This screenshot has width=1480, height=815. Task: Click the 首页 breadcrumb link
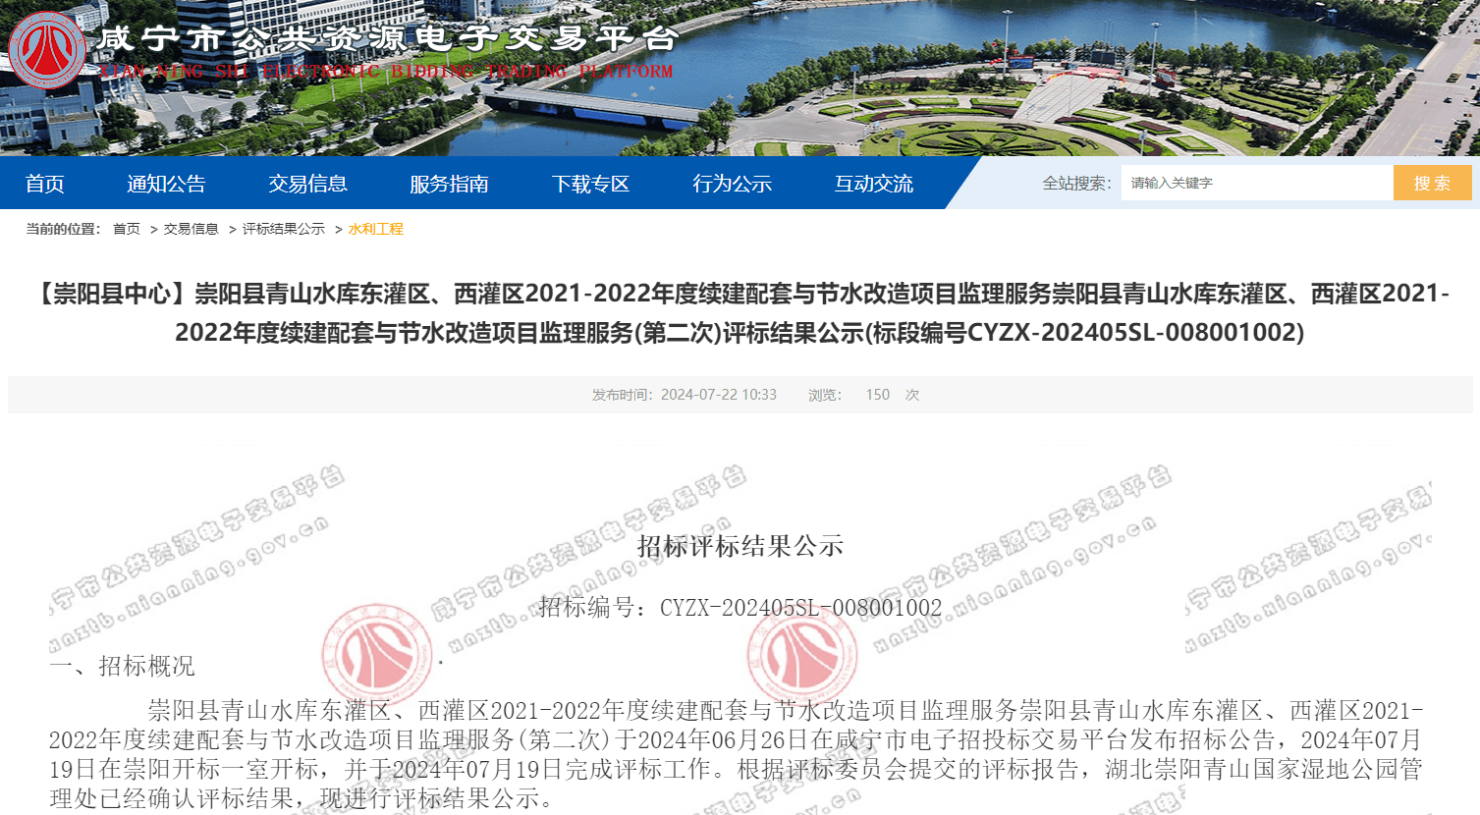tap(127, 229)
